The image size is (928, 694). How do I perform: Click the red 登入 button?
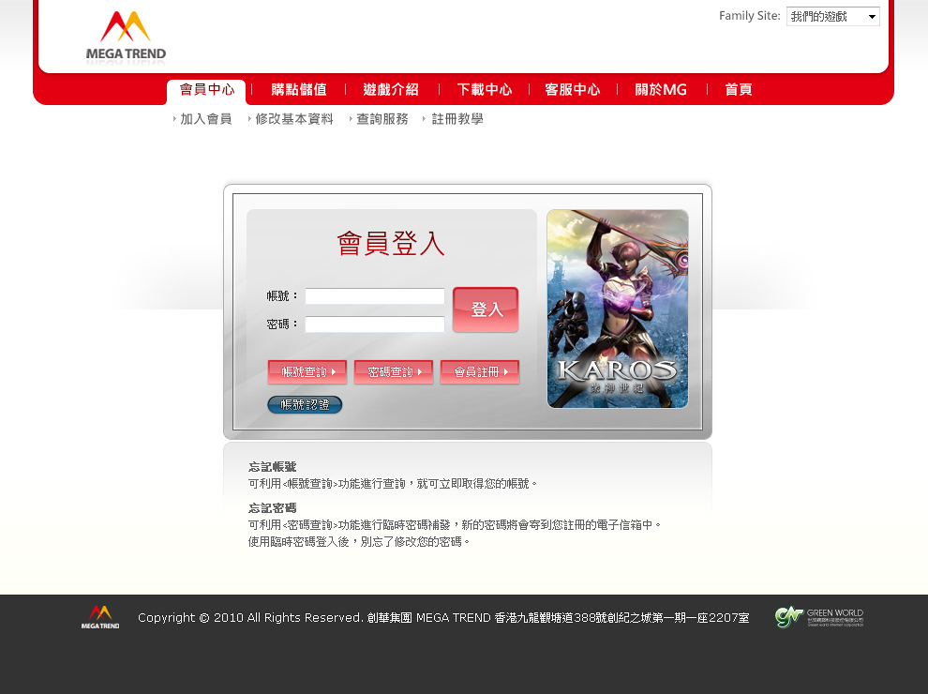tap(486, 309)
